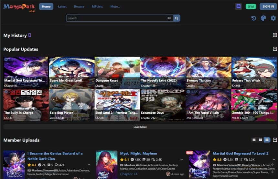The width and height of the screenshot is (278, 179).
Task: Switch Member Uploads to three-column grid view
Action: [x=267, y=140]
